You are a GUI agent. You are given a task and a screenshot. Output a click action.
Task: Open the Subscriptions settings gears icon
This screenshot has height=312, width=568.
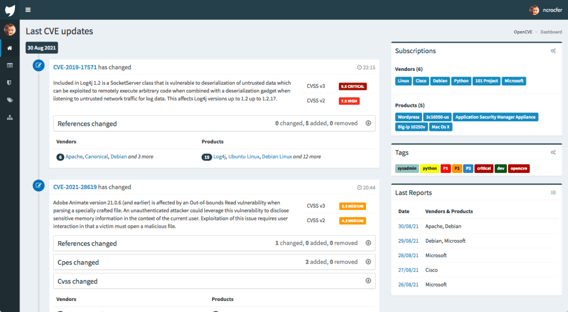[x=553, y=51]
